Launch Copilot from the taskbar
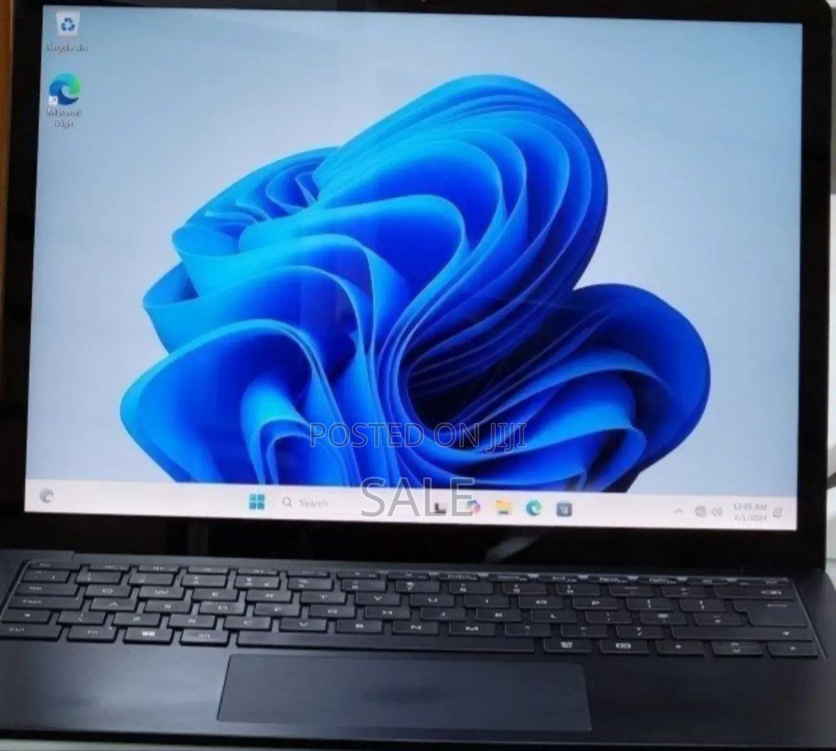Screen dimensions: 836x751 [472, 506]
